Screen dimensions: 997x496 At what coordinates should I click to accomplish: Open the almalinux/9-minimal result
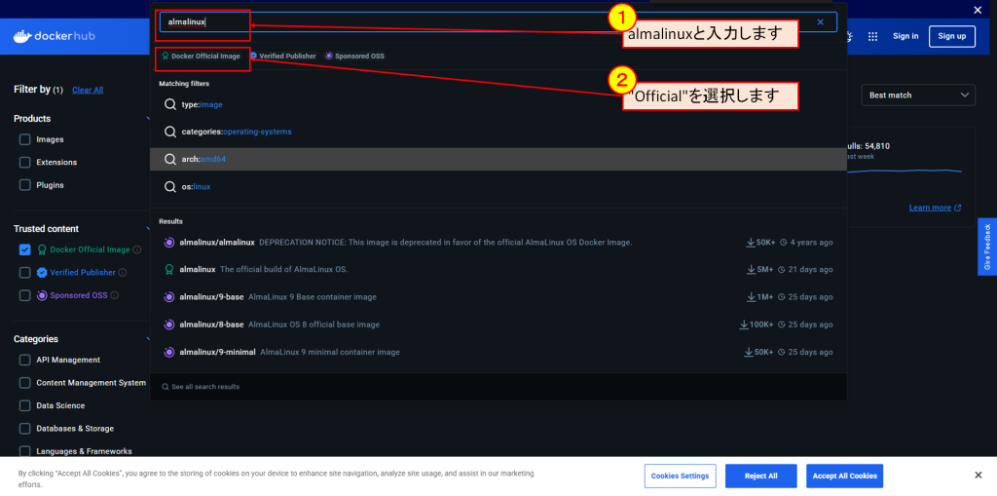pos(498,352)
